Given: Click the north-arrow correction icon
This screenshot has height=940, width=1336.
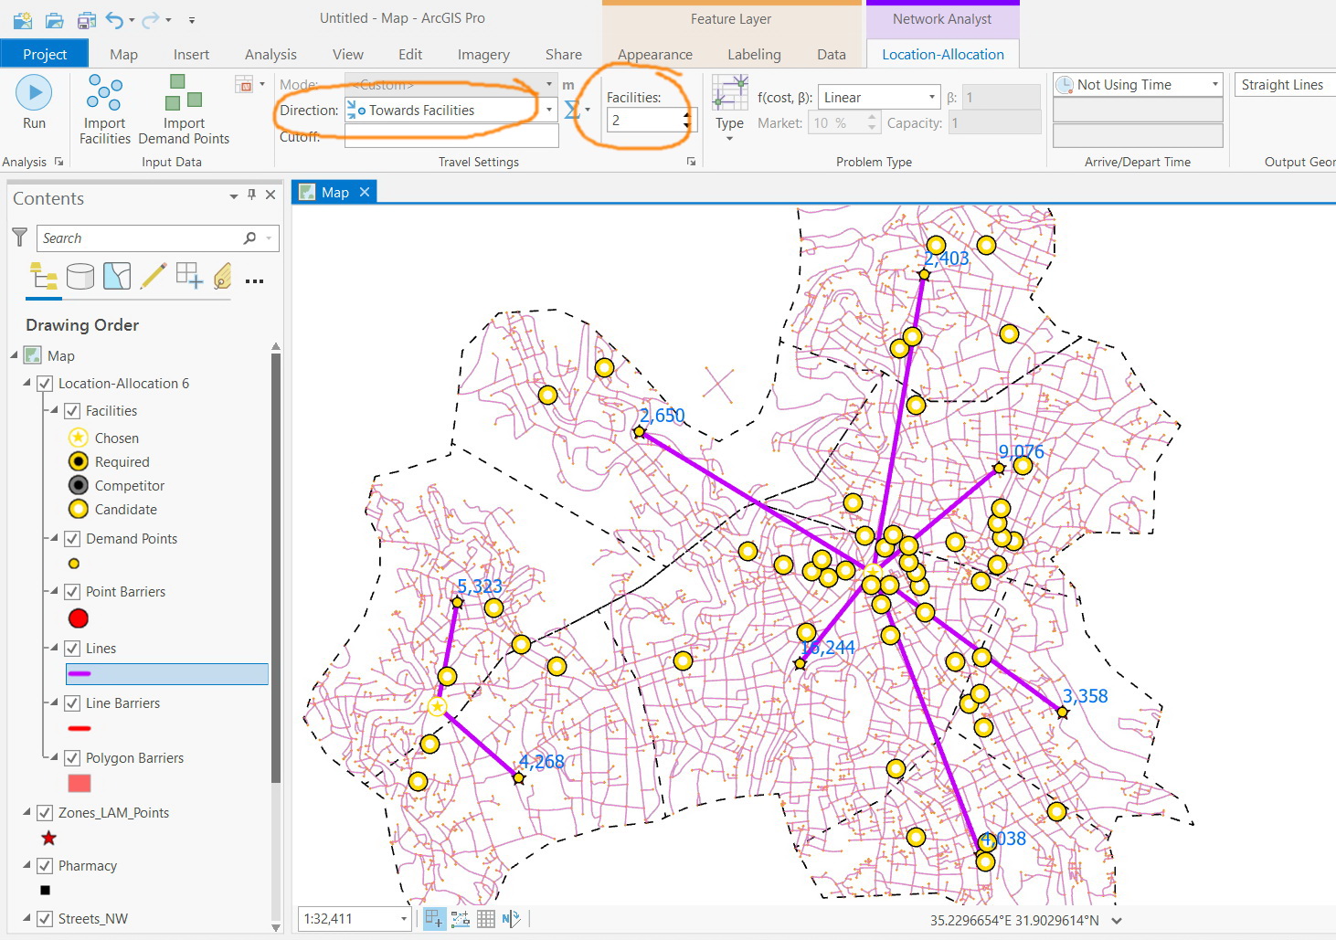Looking at the screenshot, I should tap(511, 919).
